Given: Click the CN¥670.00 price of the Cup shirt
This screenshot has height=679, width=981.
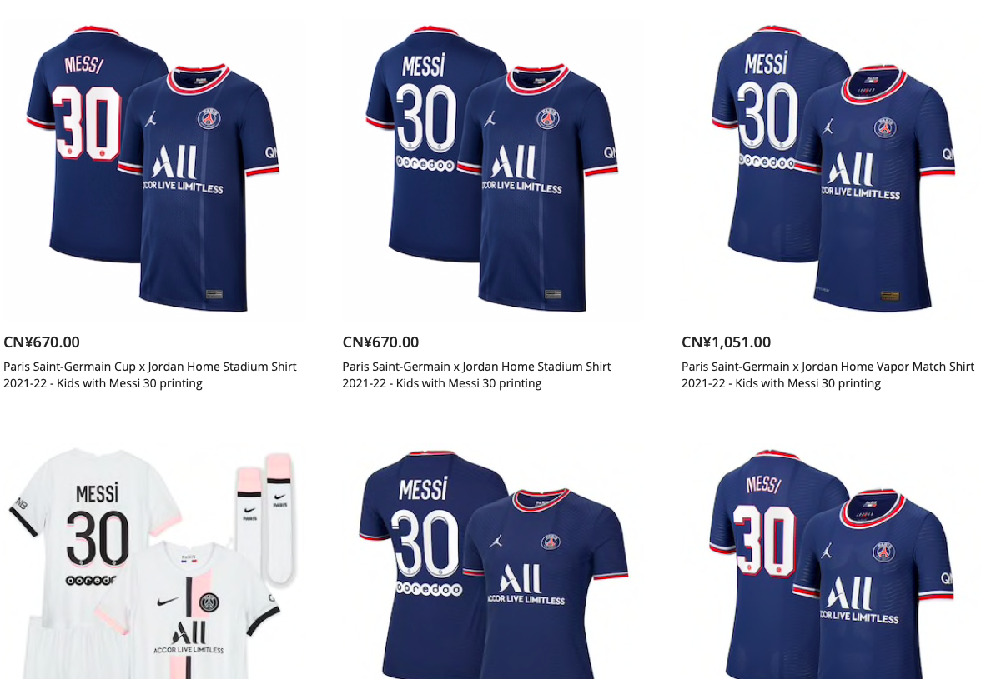Looking at the screenshot, I should point(42,342).
